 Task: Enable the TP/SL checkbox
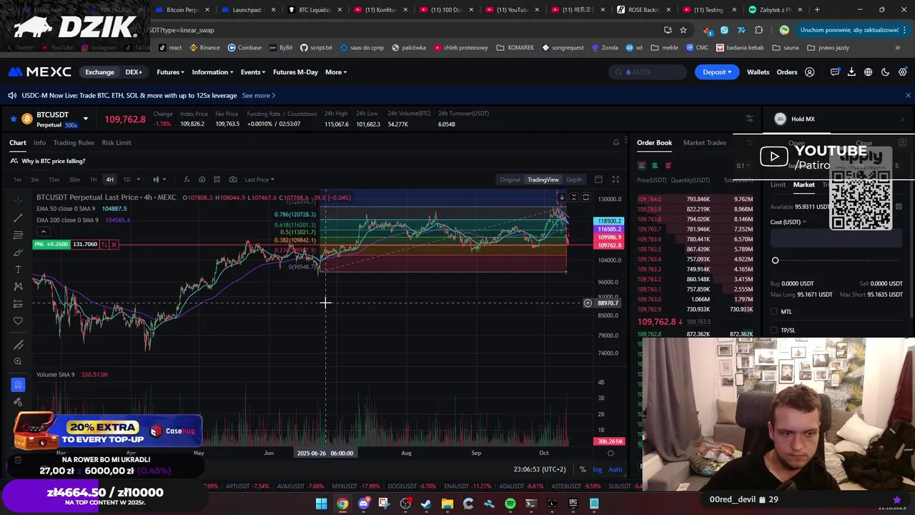(x=774, y=330)
